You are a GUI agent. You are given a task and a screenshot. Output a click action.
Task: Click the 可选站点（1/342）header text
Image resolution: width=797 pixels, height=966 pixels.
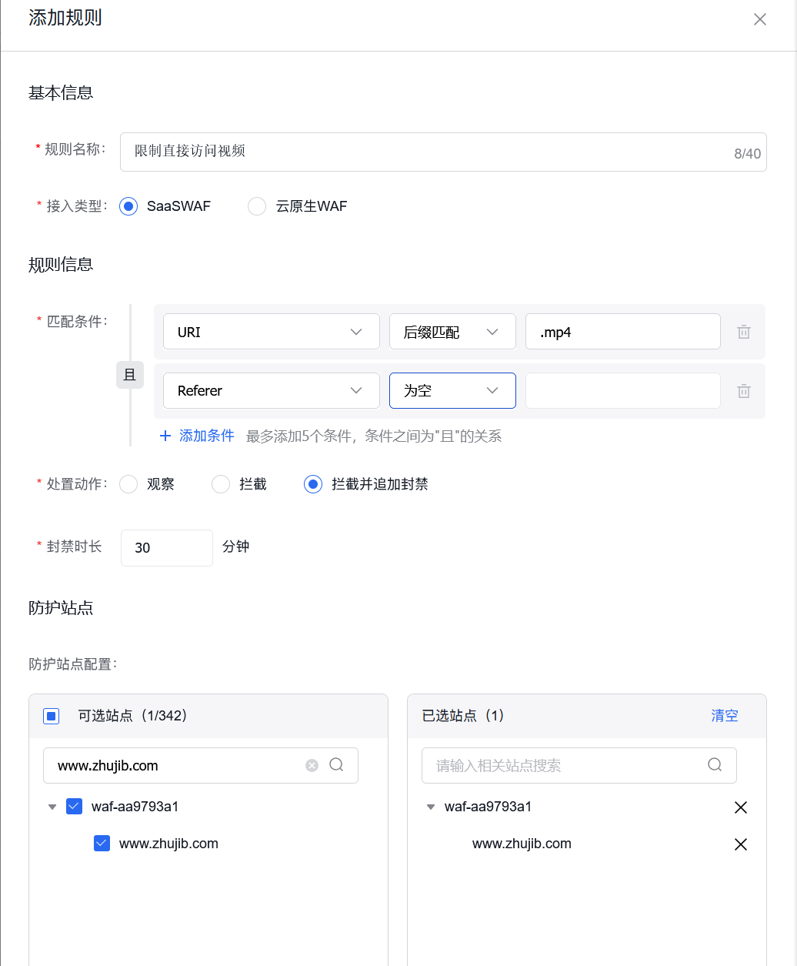pyautogui.click(x=133, y=716)
